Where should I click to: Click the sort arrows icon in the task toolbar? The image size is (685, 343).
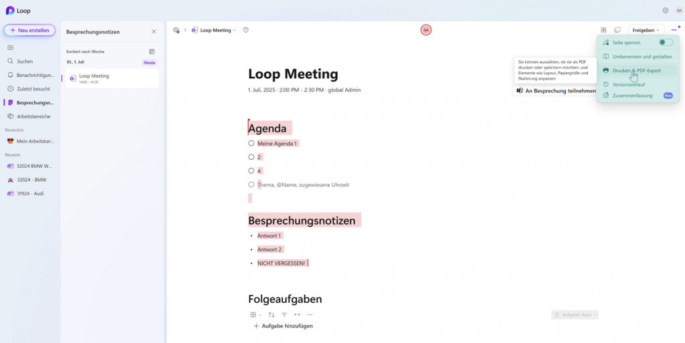coord(272,315)
